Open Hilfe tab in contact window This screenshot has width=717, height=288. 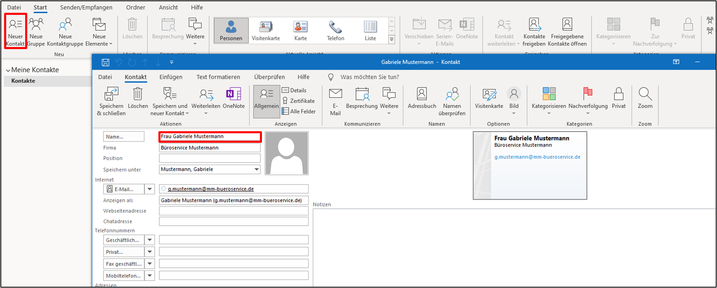304,77
